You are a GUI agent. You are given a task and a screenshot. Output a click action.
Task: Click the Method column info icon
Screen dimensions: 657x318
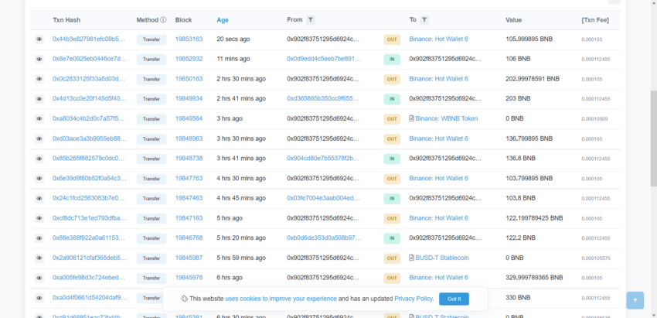tap(163, 19)
